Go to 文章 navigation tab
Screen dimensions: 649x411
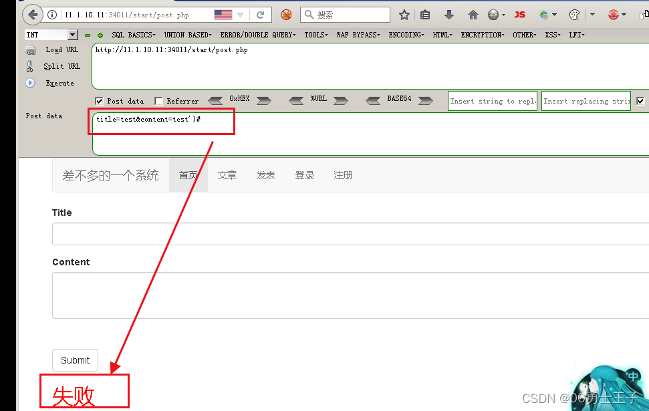[227, 175]
